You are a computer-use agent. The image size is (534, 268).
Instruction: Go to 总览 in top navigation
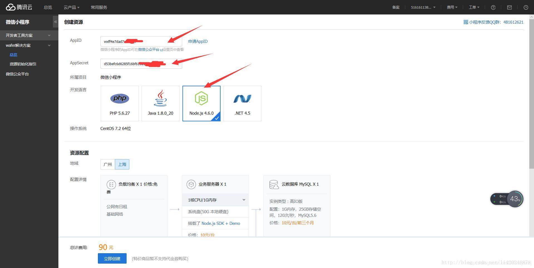48,8
